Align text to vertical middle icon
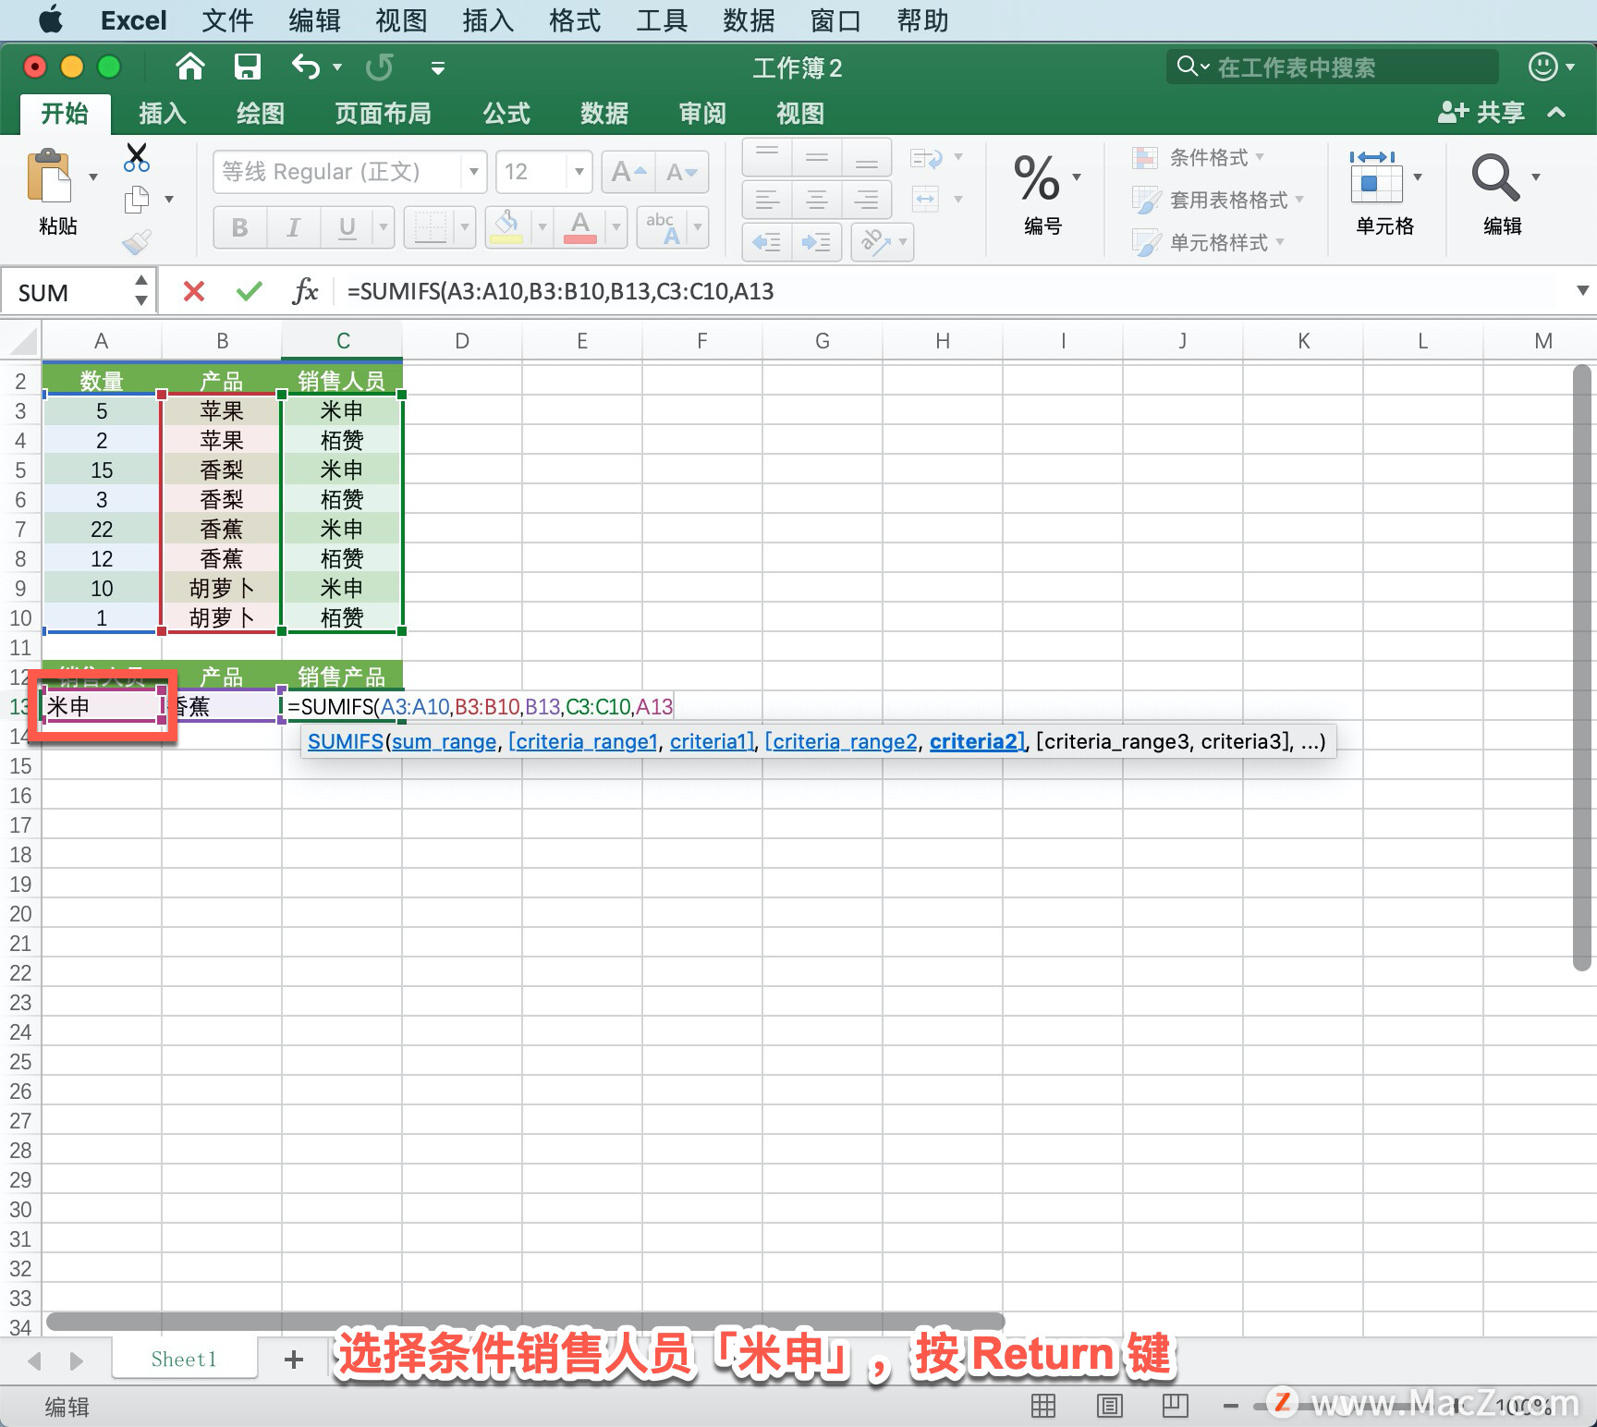The width and height of the screenshot is (1597, 1427). click(817, 158)
